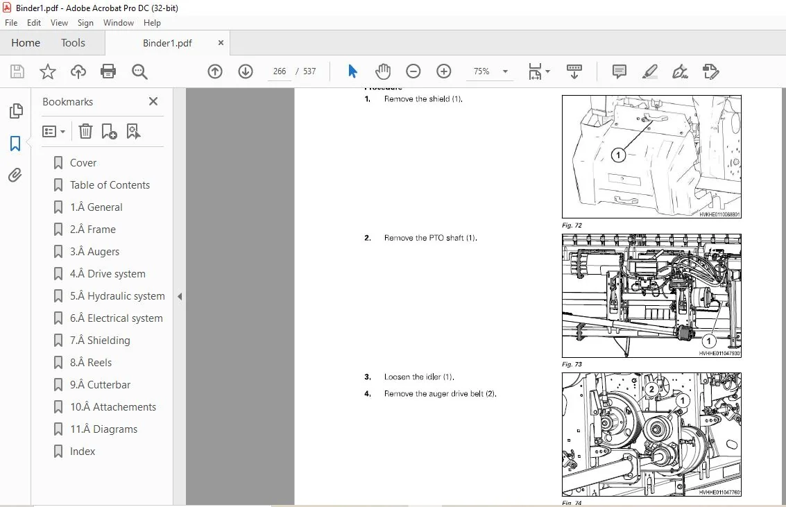Click the stamp tool icon
Screen dimensions: 786x507
coord(711,71)
